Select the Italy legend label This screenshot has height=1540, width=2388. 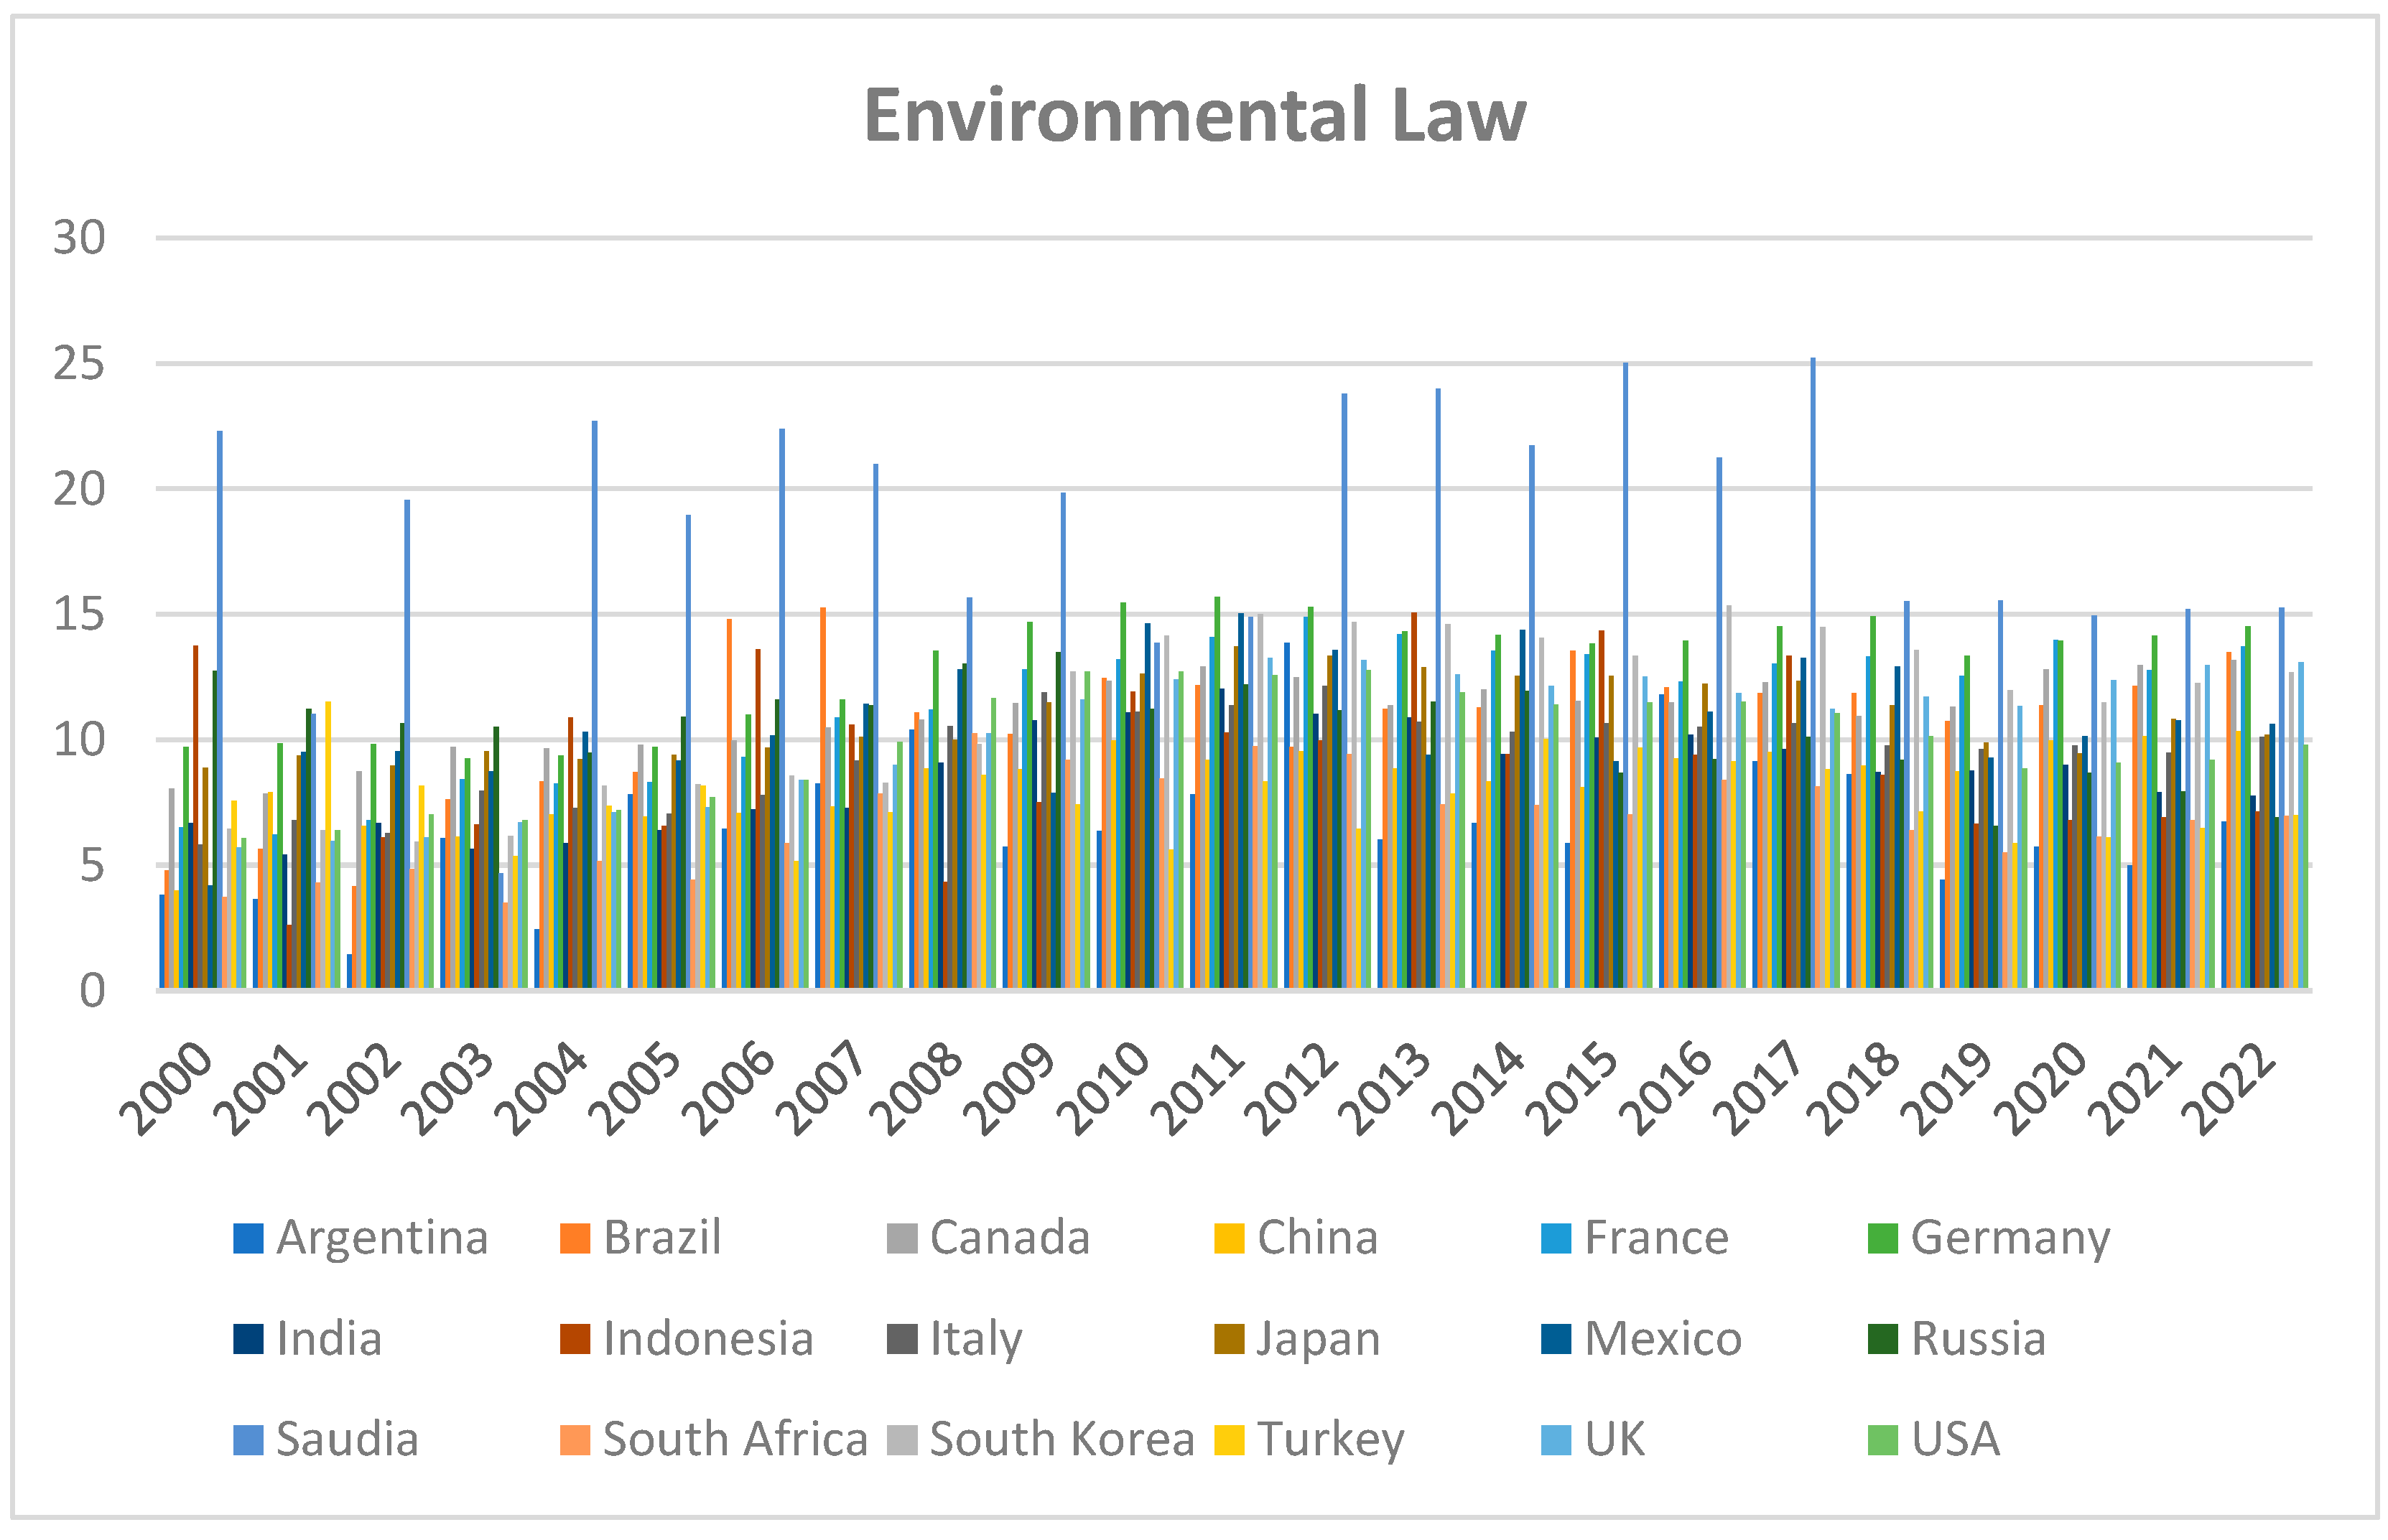977,1341
